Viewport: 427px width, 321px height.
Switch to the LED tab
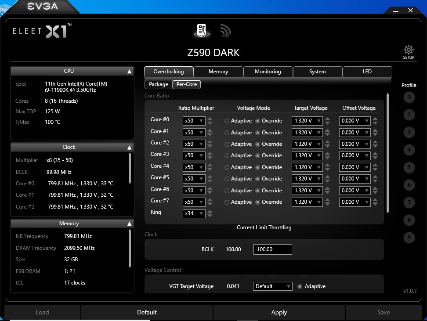[x=367, y=72]
